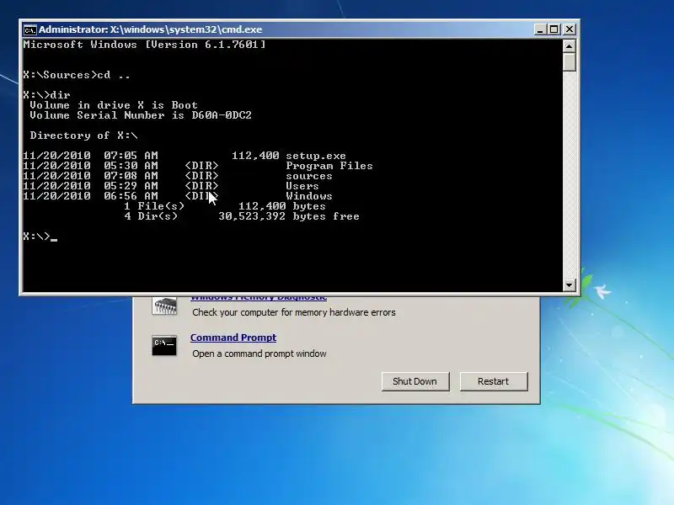This screenshot has width=674, height=505.
Task: Close the Administrator cmd.exe window
Action: (x=570, y=29)
